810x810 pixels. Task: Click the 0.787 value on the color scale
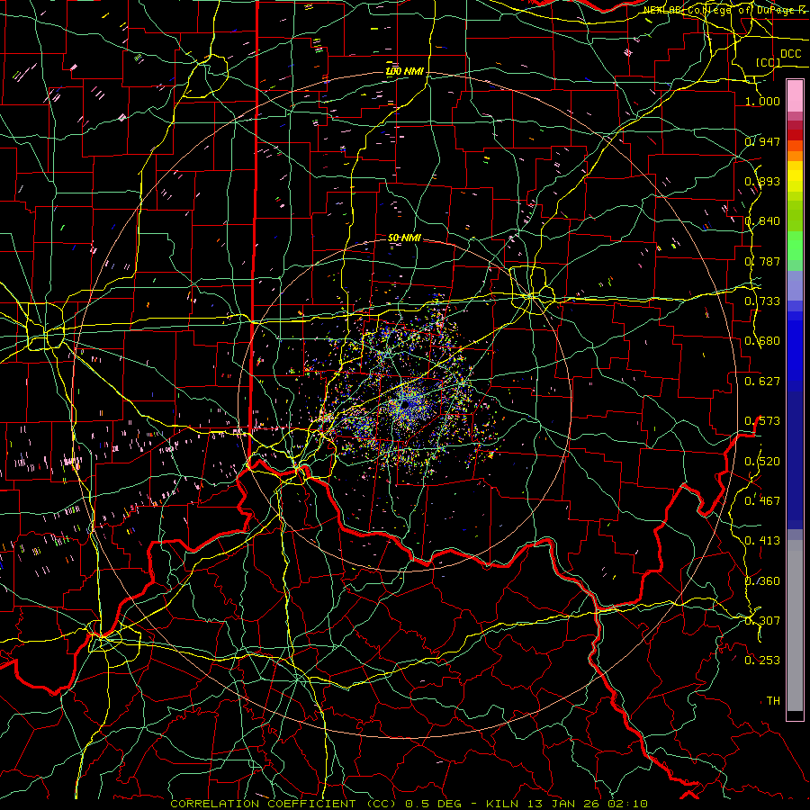coord(762,261)
